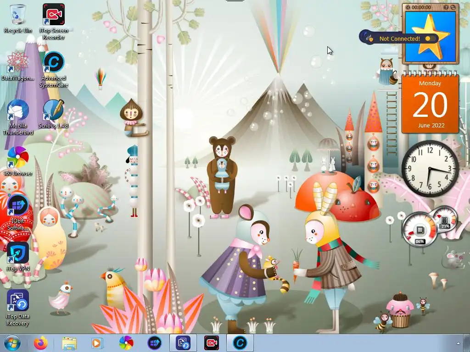Switch to Advanced SystemCare taskbar button
This screenshot has height=352, width=470.
click(240, 343)
